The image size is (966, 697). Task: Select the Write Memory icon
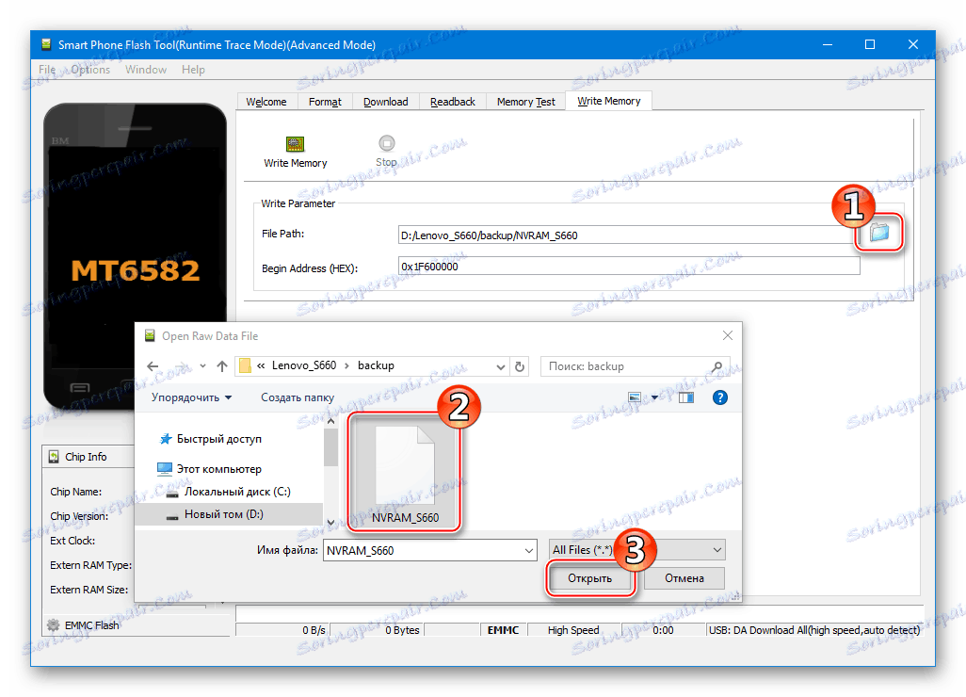point(295,146)
